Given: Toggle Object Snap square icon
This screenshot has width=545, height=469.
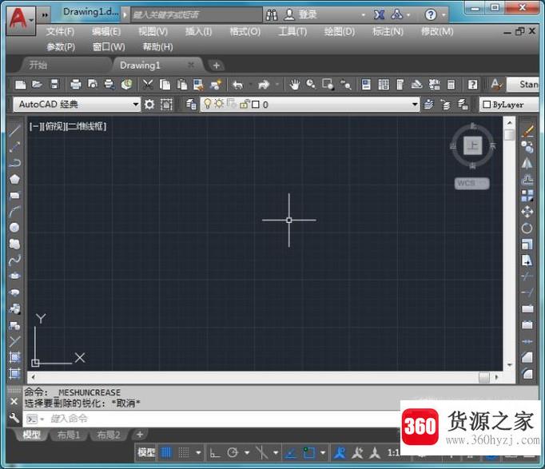Looking at the screenshot, I should [x=308, y=453].
